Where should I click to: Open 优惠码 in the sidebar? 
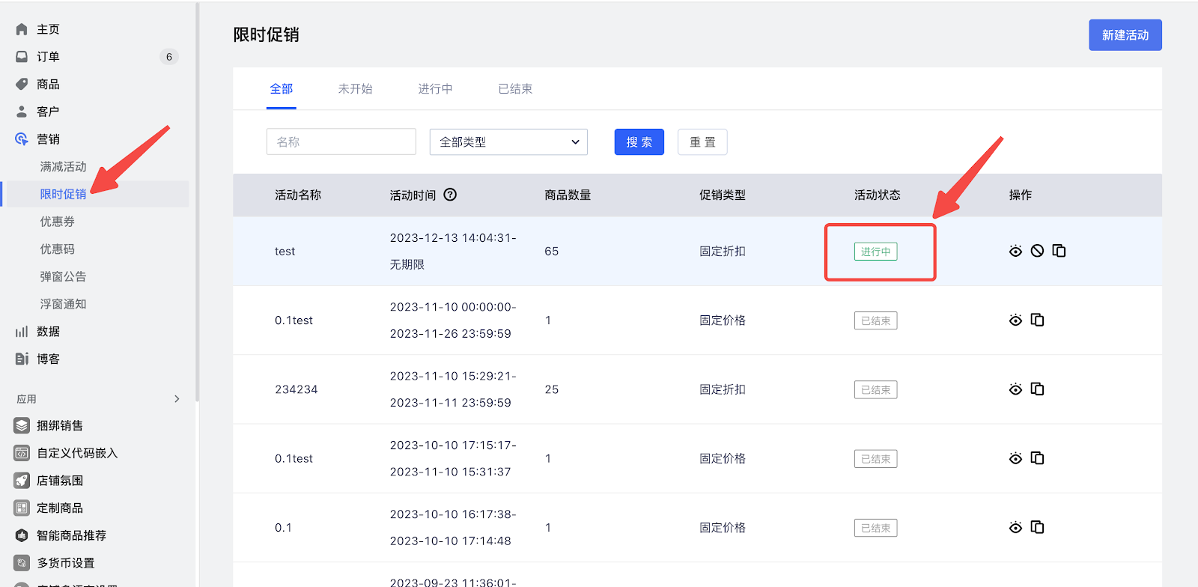click(x=57, y=249)
